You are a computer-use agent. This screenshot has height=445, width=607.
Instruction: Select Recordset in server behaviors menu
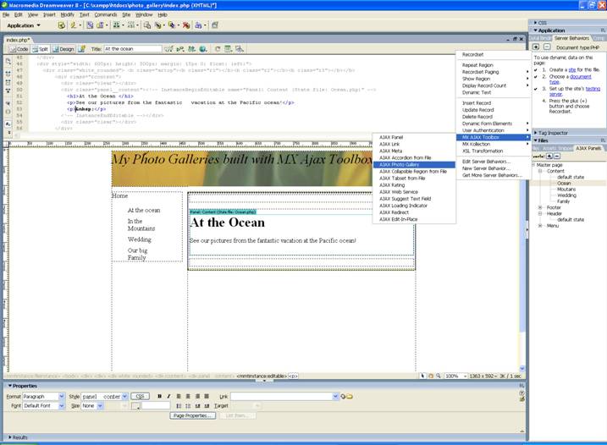(472, 54)
